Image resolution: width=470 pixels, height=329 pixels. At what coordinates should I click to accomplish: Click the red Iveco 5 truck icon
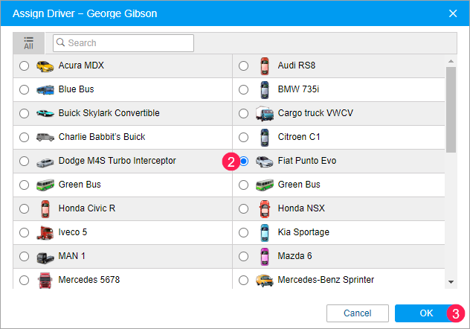46,232
